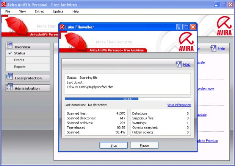Click the last object path printfnd.chm

pos(90,87)
